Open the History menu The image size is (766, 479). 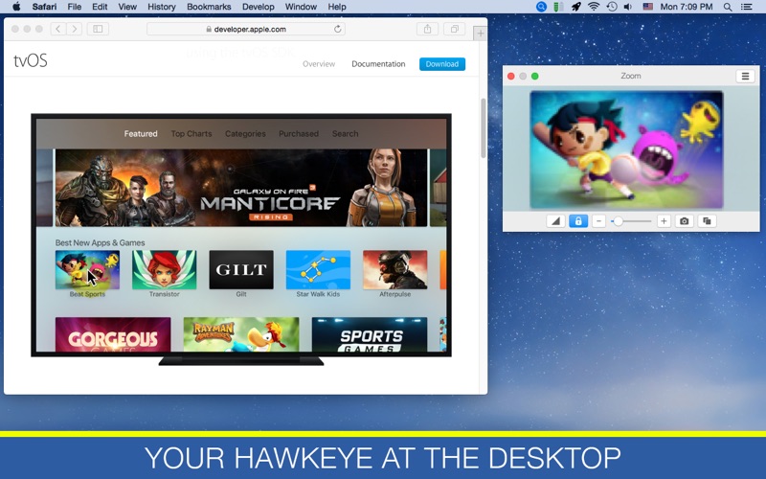[161, 7]
